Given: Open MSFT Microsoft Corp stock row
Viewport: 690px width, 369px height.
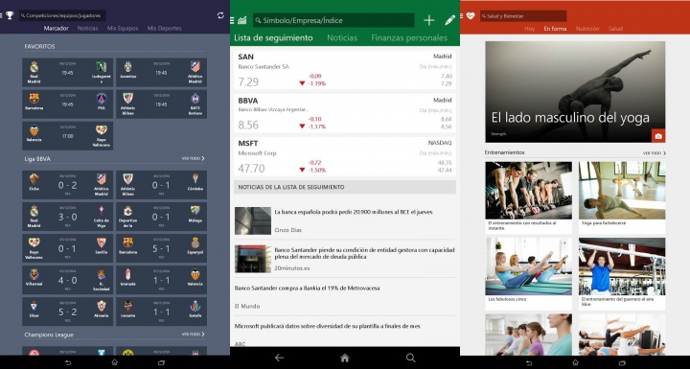Looking at the screenshot, I should point(345,156).
